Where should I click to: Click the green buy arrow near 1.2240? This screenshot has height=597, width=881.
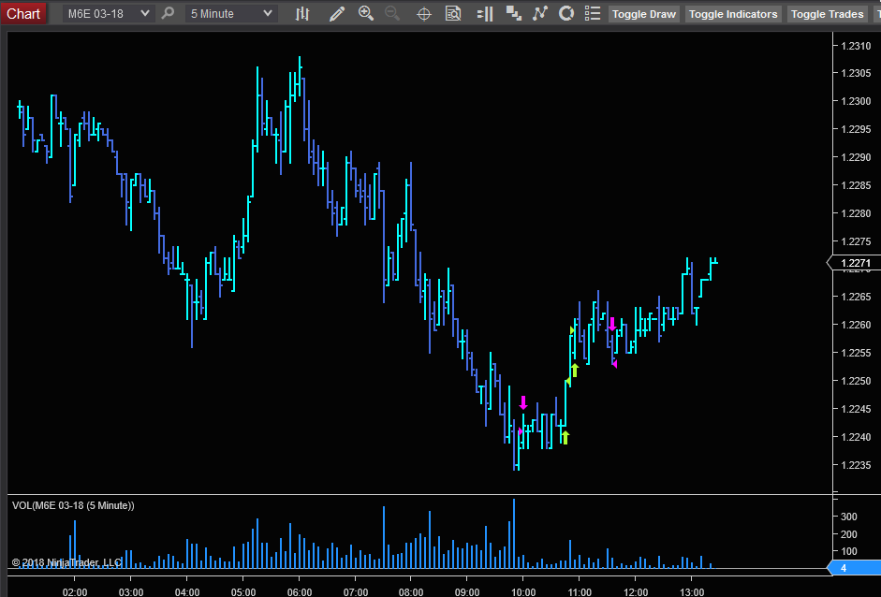pos(565,437)
